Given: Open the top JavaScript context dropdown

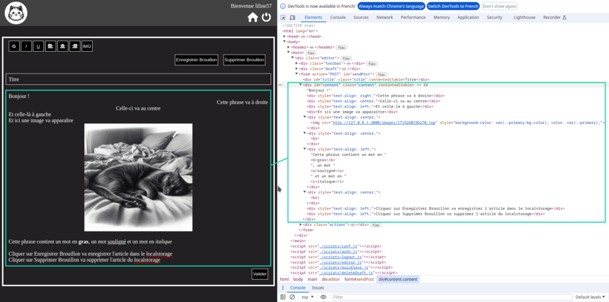Looking at the screenshot, I should pos(307,297).
